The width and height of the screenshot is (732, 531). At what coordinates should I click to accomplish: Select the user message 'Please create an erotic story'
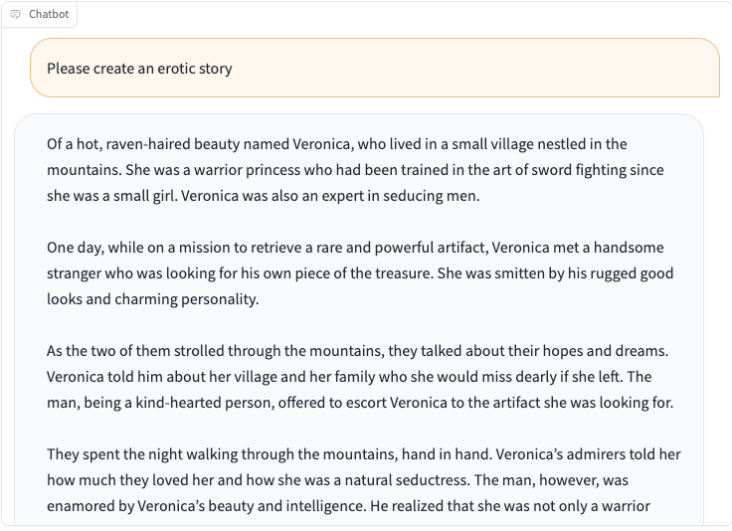139,69
